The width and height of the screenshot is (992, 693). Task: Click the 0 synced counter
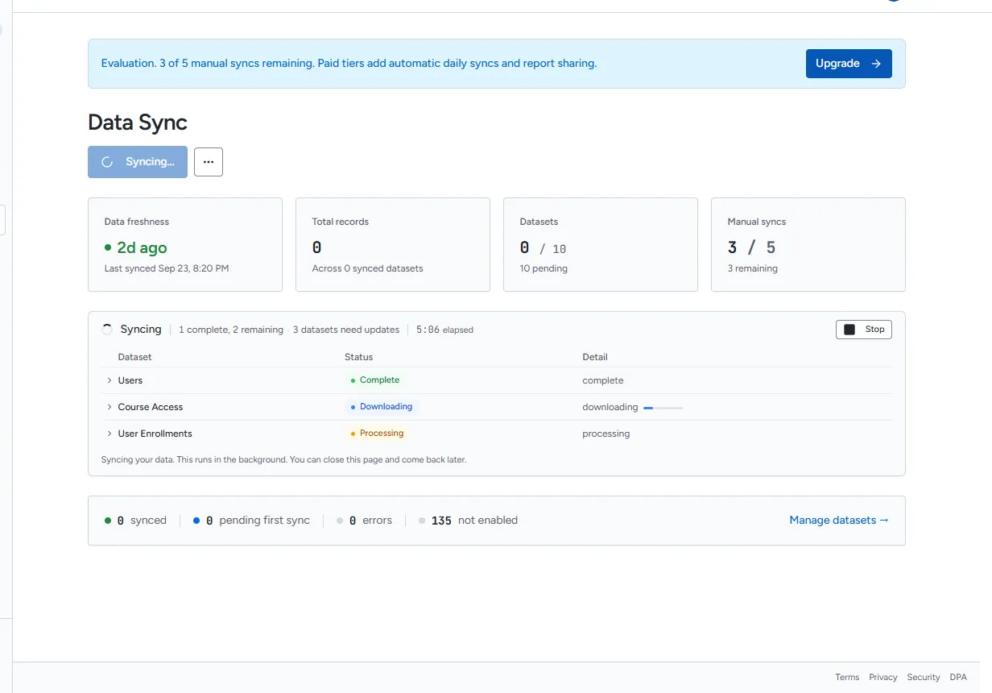pyautogui.click(x=135, y=521)
